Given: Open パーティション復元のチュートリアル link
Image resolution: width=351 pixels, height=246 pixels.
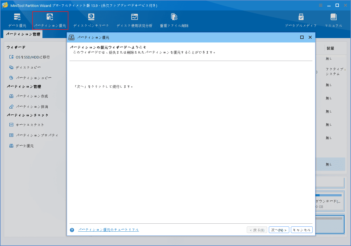Looking at the screenshot, I should coord(108,229).
